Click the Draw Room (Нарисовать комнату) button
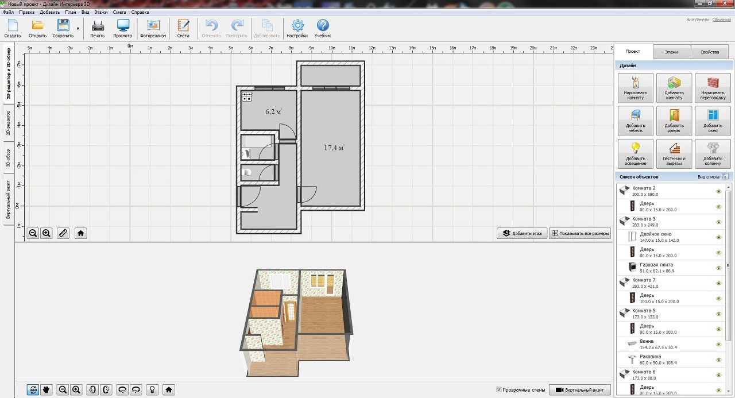Screen dimensions: 735x398 [635, 87]
